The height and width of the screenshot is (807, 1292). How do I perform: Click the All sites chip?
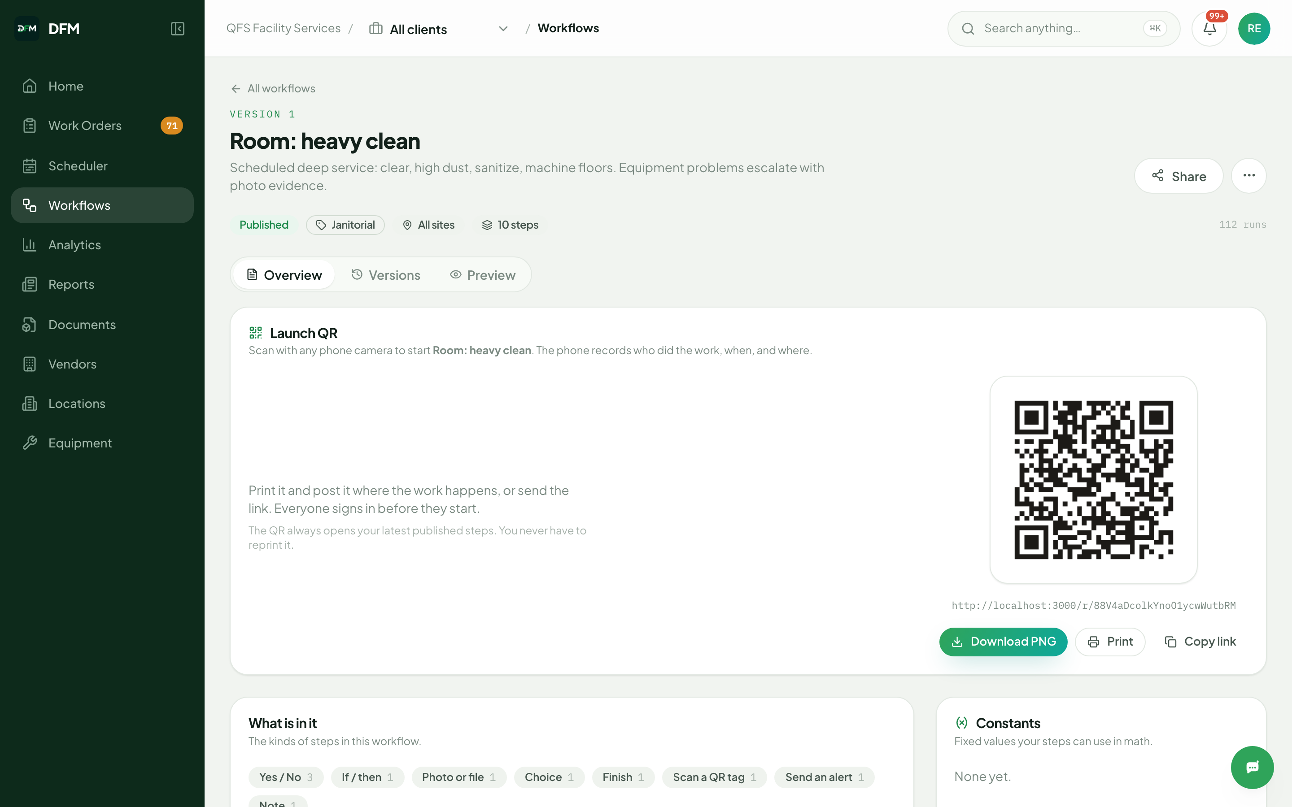tap(428, 225)
